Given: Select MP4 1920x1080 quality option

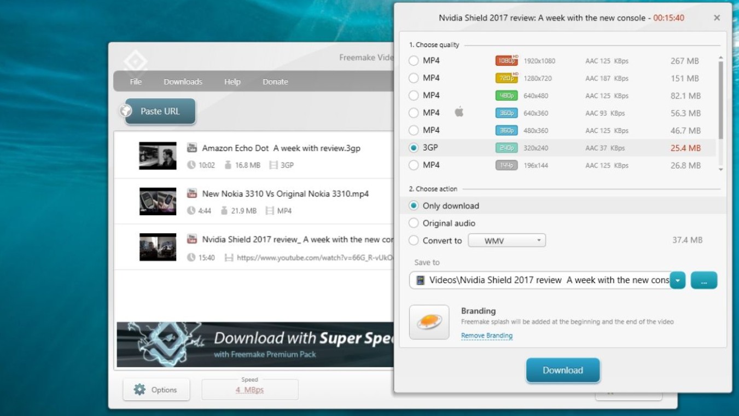Looking at the screenshot, I should [x=414, y=61].
